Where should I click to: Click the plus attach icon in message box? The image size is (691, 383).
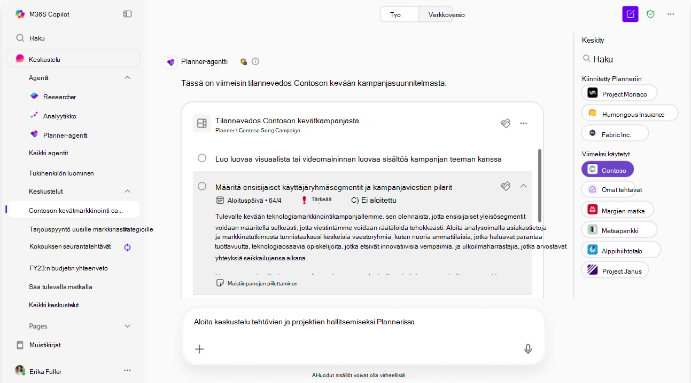click(x=199, y=349)
